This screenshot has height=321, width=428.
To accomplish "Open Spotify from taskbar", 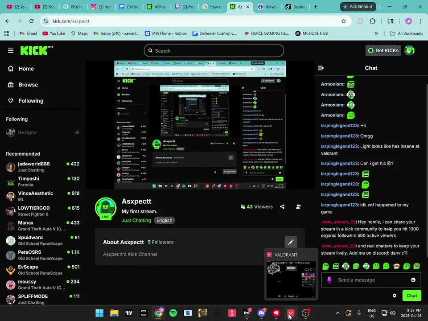I will (x=173, y=313).
